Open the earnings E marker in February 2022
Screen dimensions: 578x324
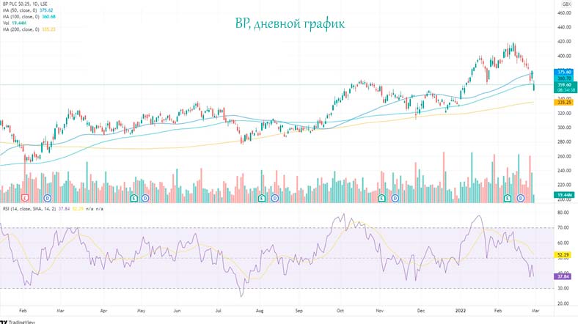pos(508,198)
